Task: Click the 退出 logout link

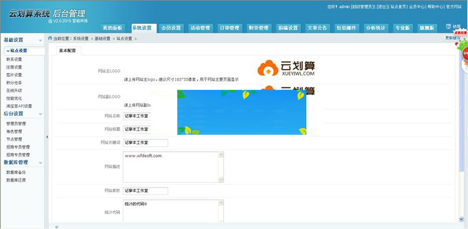Action: 382,7
